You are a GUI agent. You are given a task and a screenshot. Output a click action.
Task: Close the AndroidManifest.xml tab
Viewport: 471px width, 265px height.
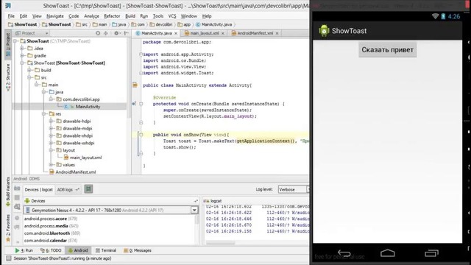[x=277, y=33]
